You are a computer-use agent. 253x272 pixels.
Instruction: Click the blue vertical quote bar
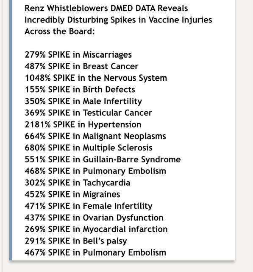pos(11,130)
